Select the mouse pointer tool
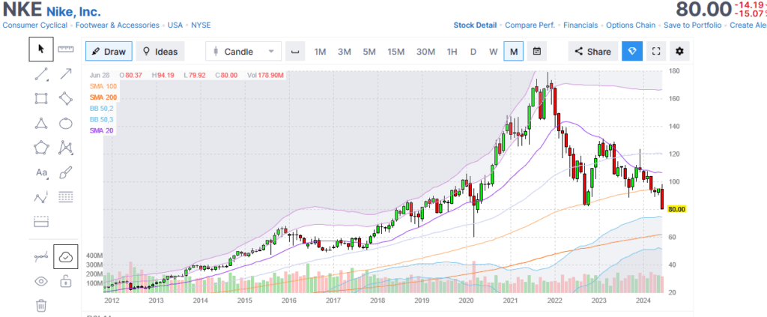 41,49
